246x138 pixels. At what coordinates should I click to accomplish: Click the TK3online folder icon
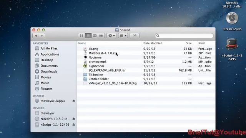pos(85,75)
